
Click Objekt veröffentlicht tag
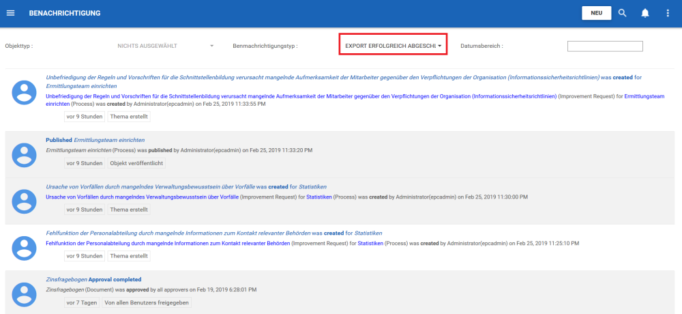click(x=136, y=163)
